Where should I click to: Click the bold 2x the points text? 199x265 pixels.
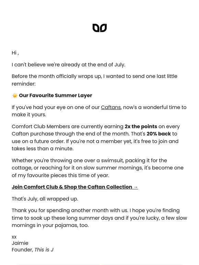click(141, 126)
